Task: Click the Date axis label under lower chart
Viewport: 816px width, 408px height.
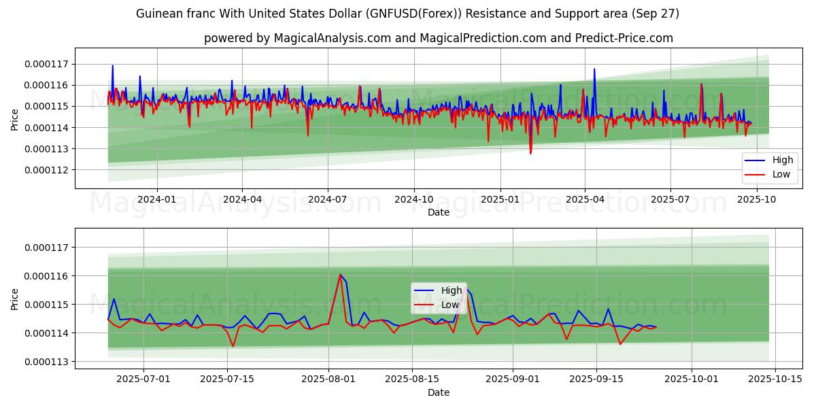Action: (x=439, y=392)
